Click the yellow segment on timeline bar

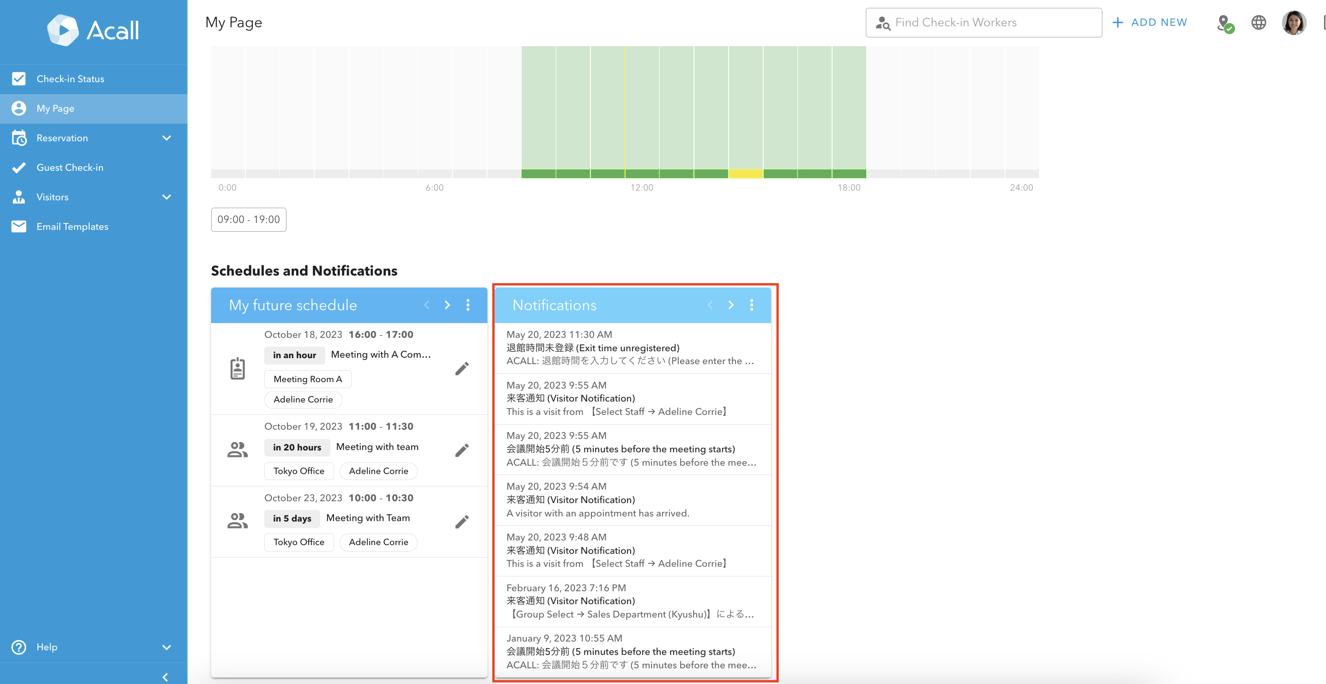(745, 174)
